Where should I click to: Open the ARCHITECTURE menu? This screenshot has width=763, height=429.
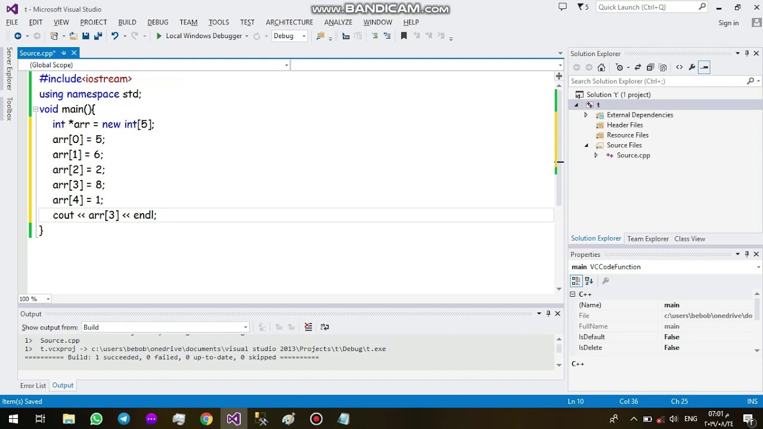(289, 22)
